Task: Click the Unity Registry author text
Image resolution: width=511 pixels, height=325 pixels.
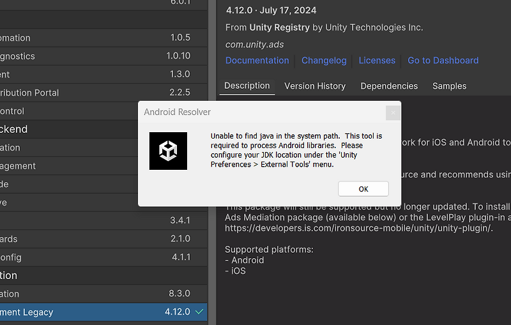Action: coord(279,27)
